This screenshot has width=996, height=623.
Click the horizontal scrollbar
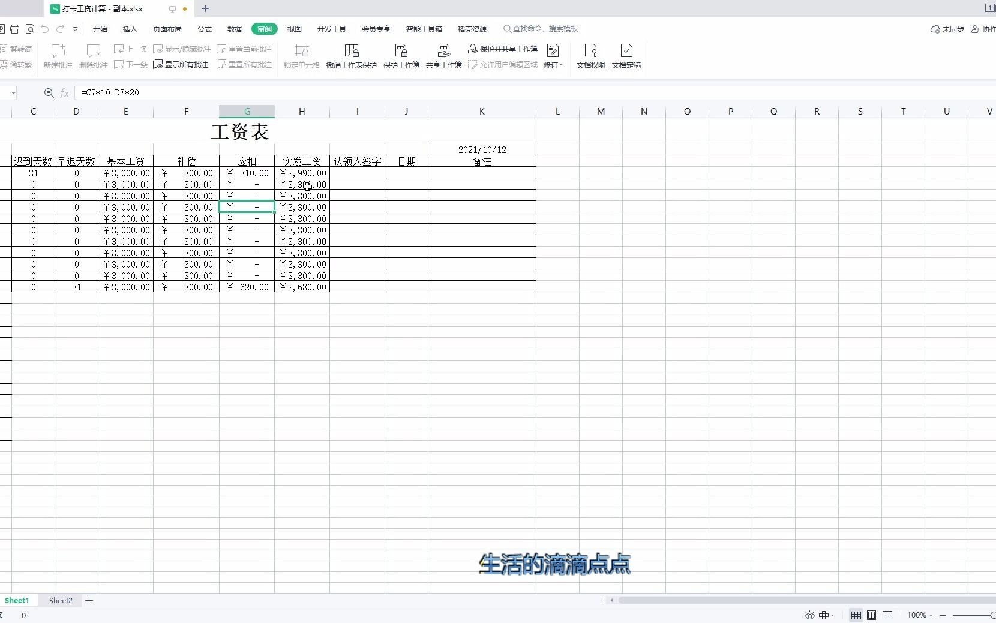coord(807,600)
